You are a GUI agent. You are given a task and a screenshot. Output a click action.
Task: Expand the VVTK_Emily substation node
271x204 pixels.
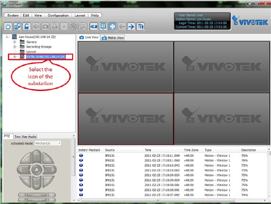(x=15, y=57)
